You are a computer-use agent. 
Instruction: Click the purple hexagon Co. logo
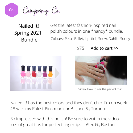(12, 10)
